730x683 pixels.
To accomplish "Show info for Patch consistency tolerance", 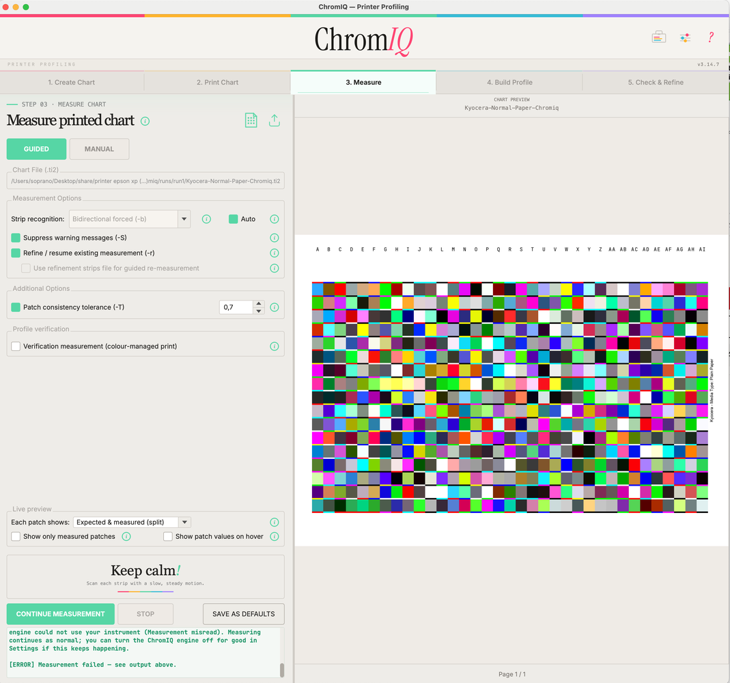I will (x=275, y=307).
